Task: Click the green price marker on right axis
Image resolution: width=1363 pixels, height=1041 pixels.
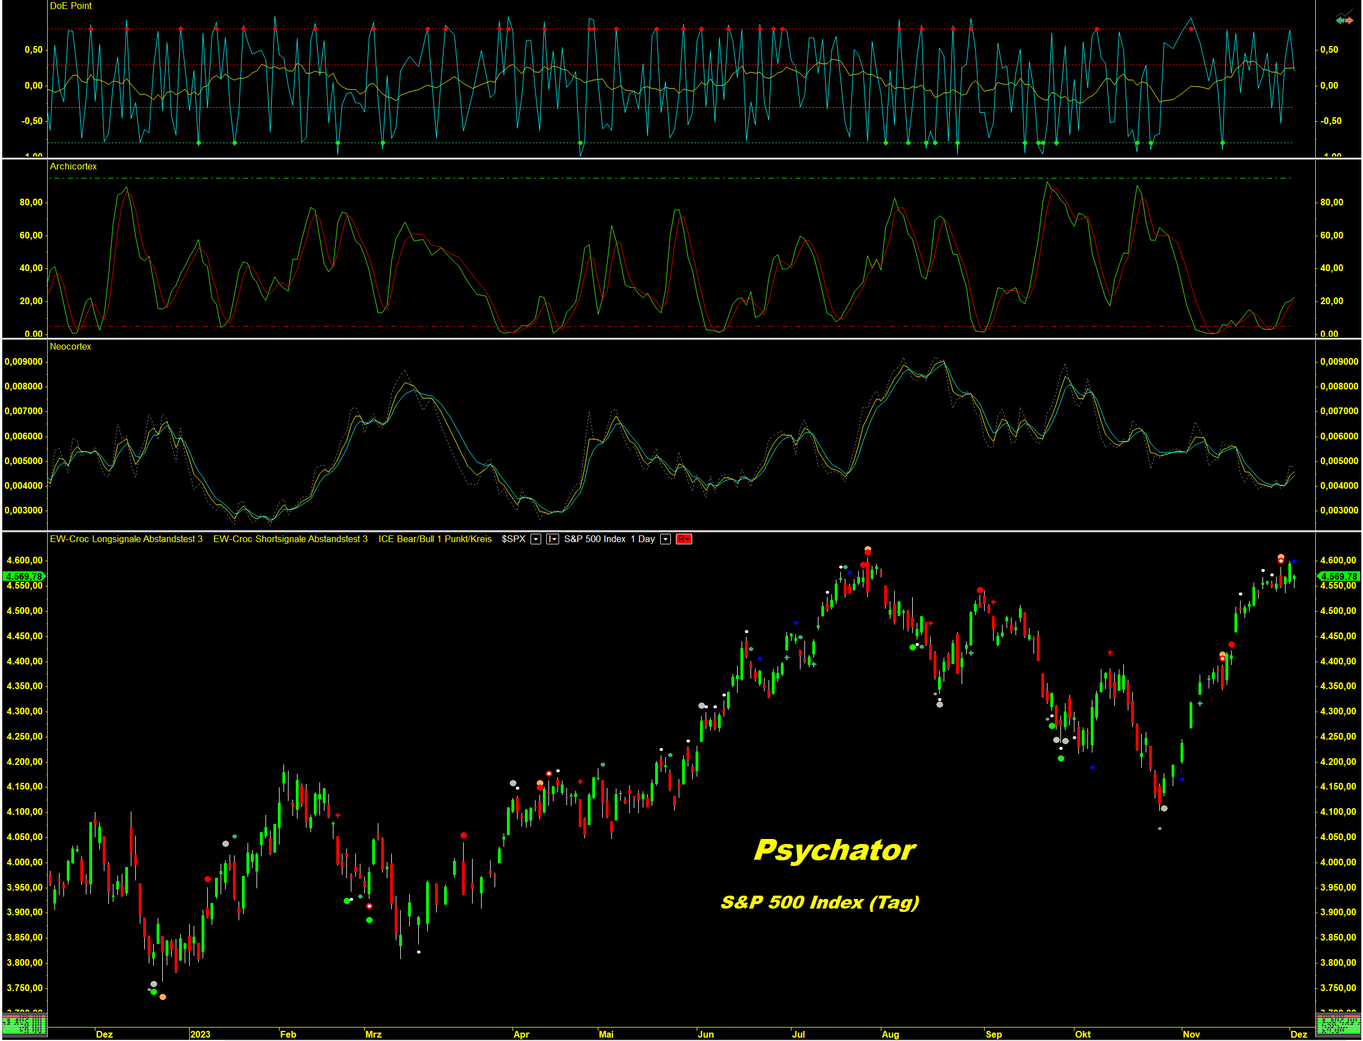Action: pyautogui.click(x=1339, y=576)
